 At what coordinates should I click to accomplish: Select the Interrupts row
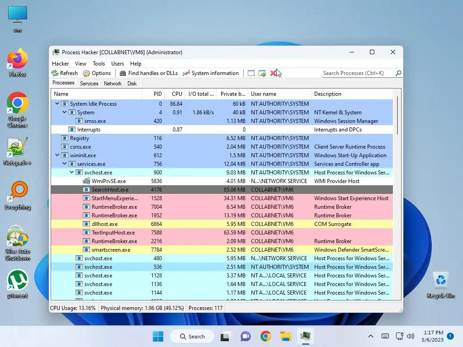click(222, 130)
